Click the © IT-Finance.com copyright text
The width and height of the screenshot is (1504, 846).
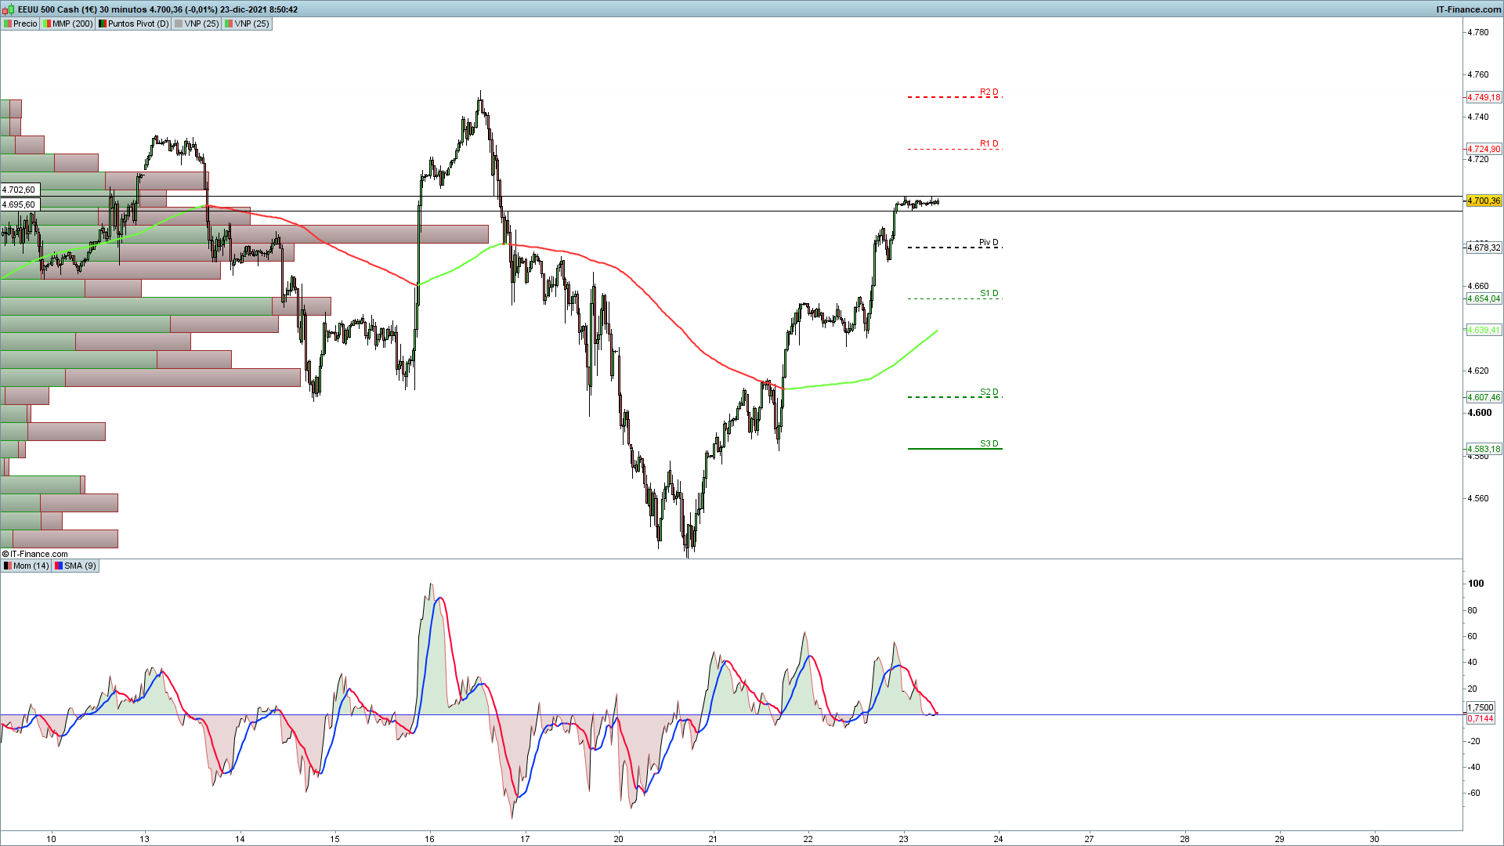35,554
